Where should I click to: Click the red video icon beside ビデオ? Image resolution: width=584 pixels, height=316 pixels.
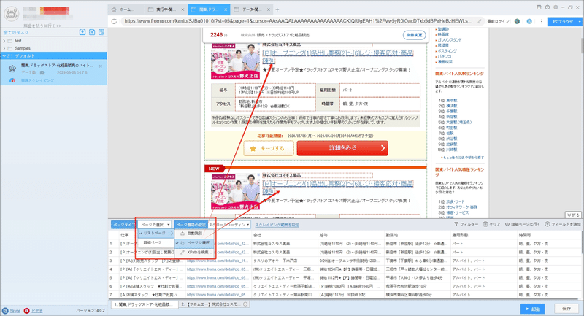tap(27, 310)
